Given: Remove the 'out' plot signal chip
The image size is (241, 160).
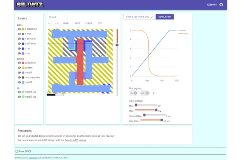Looking at the screenshot, I should tap(147, 93).
